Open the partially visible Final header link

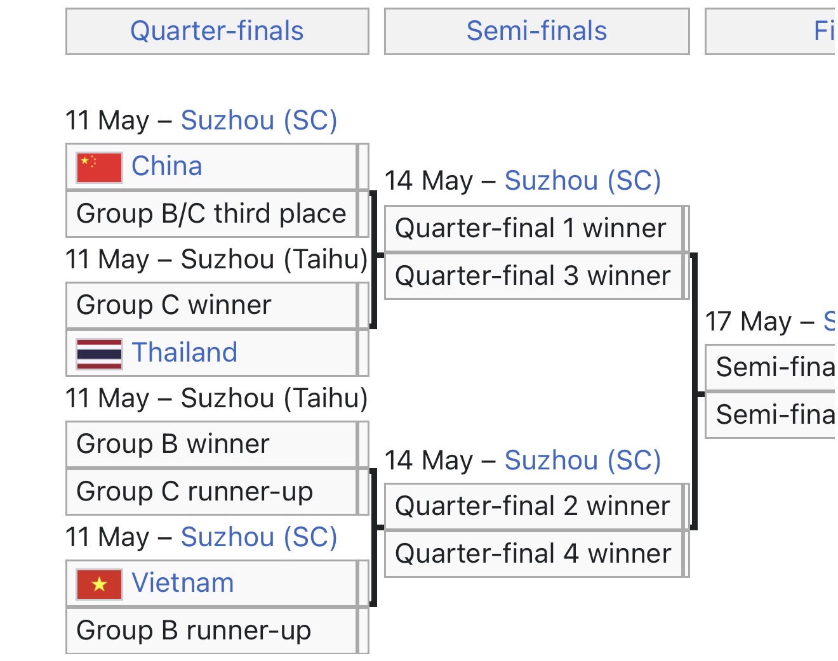tap(825, 31)
